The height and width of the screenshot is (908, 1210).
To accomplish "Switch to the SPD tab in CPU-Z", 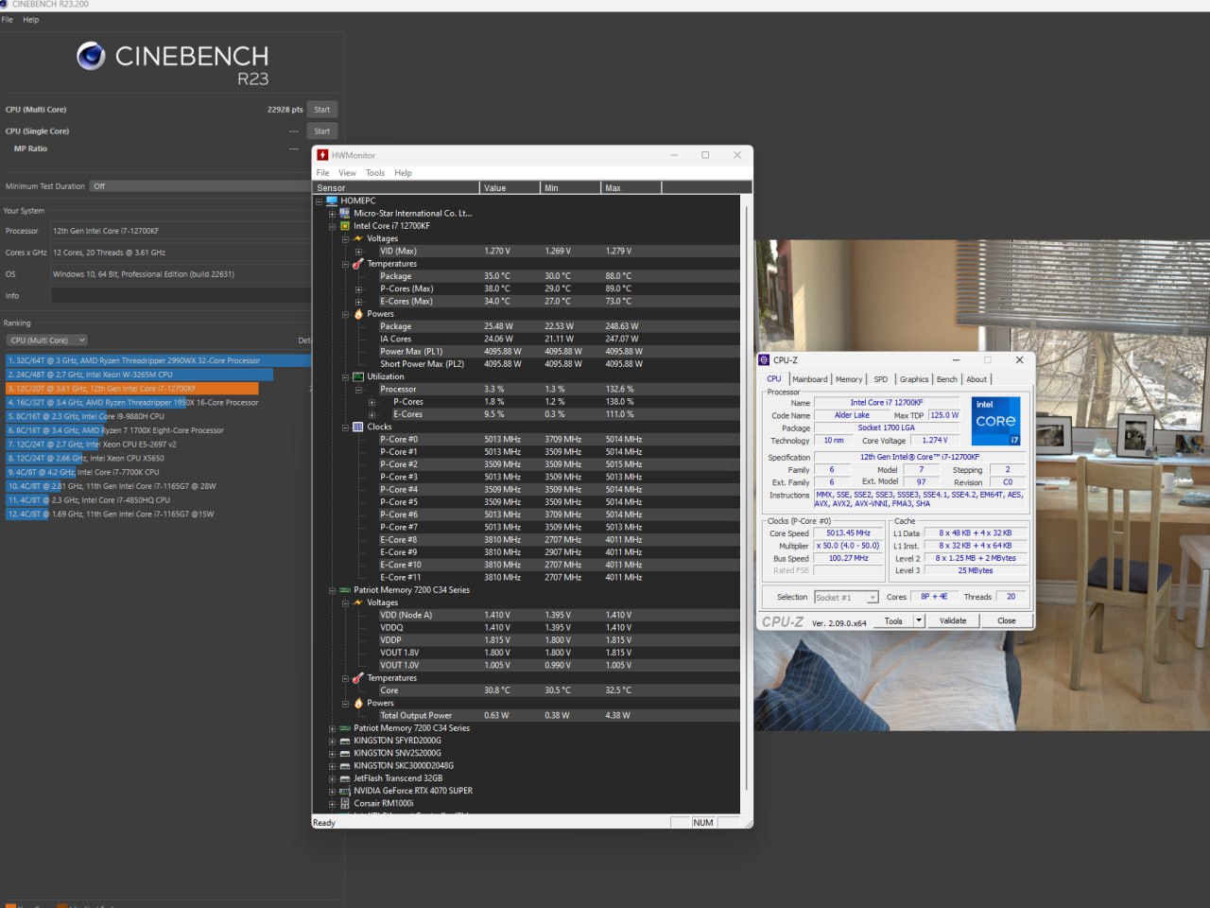I will [880, 379].
